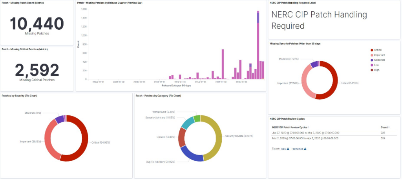The width and height of the screenshot is (402, 180).
Task: Select the red Update slice in Category pie
Action: pyautogui.click(x=182, y=138)
